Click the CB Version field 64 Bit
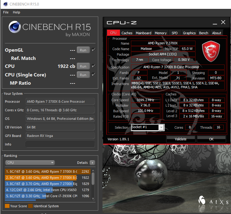 pos(60,127)
